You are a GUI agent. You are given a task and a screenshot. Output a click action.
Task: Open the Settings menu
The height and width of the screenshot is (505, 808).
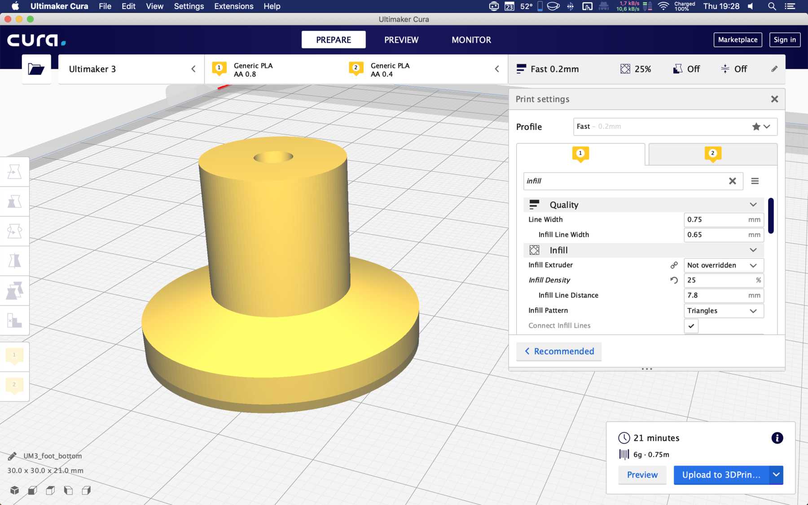pyautogui.click(x=189, y=6)
